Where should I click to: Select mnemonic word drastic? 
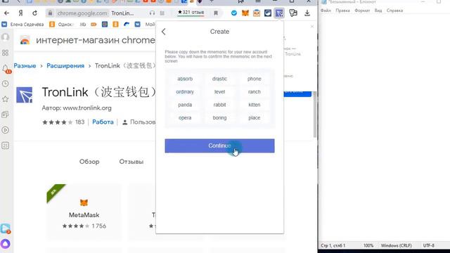click(x=219, y=79)
